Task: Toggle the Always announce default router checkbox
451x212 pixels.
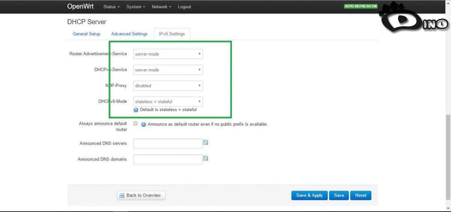Action: pyautogui.click(x=136, y=123)
